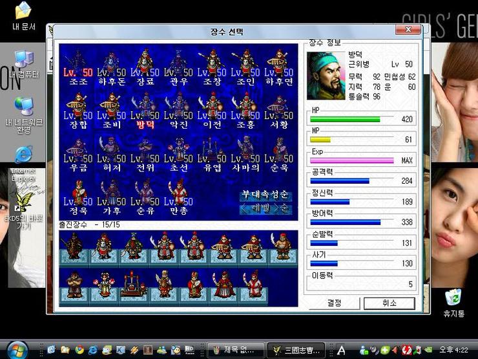Select general 허저
Image resolution: width=478 pixels, height=359 pixels.
pos(112,154)
